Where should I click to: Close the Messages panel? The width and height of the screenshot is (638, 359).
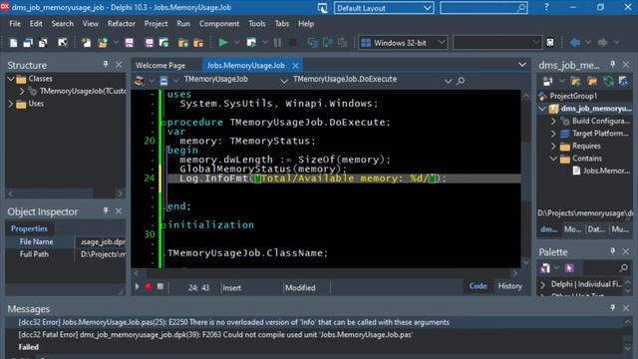click(626, 308)
